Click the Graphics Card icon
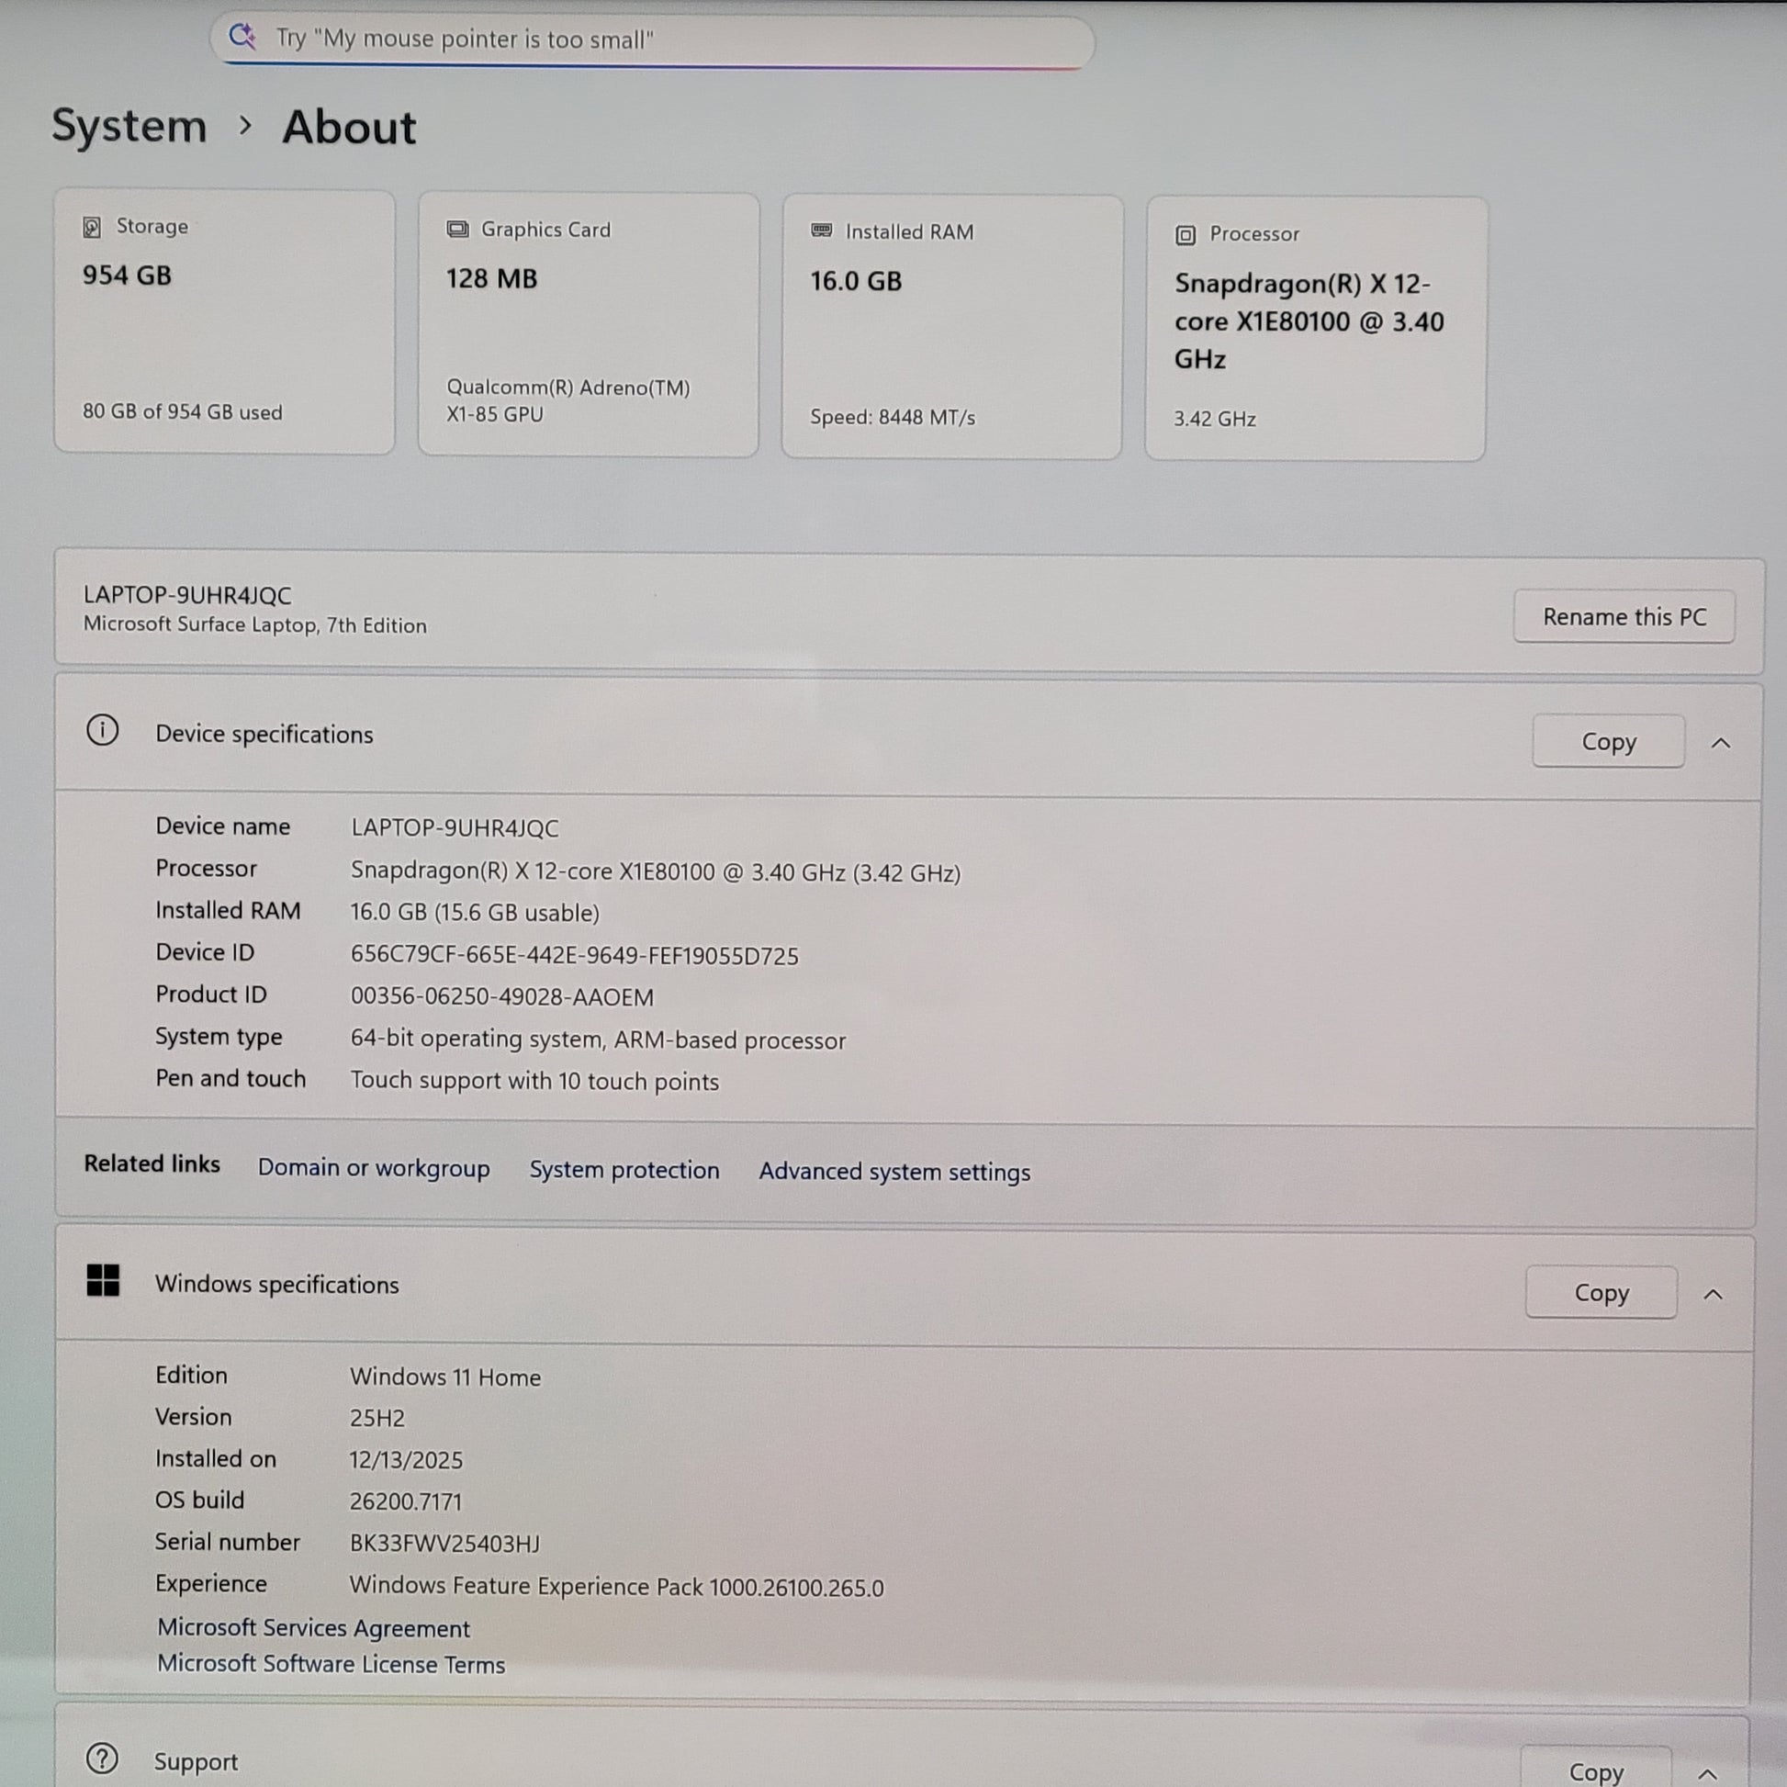1787x1787 pixels. [457, 230]
